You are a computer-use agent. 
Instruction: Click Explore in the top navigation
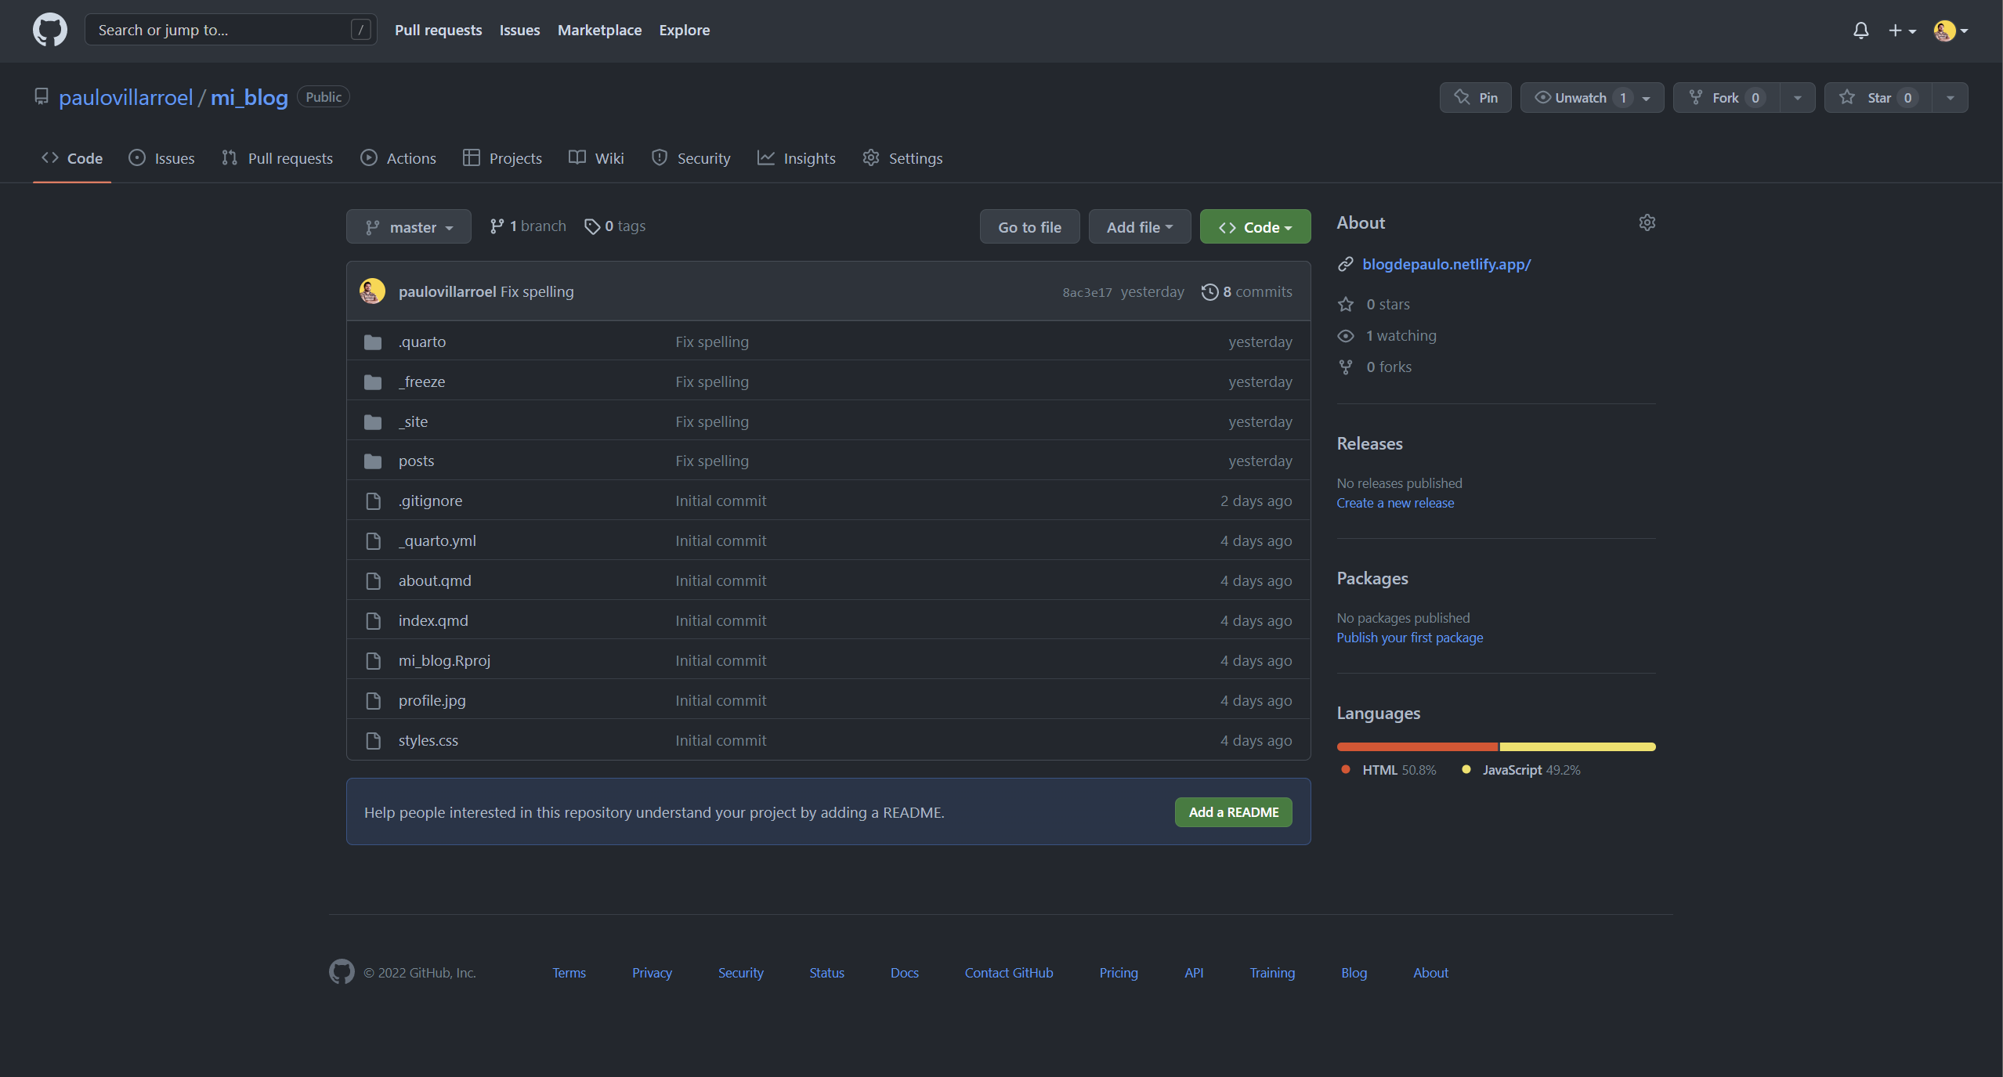684,30
